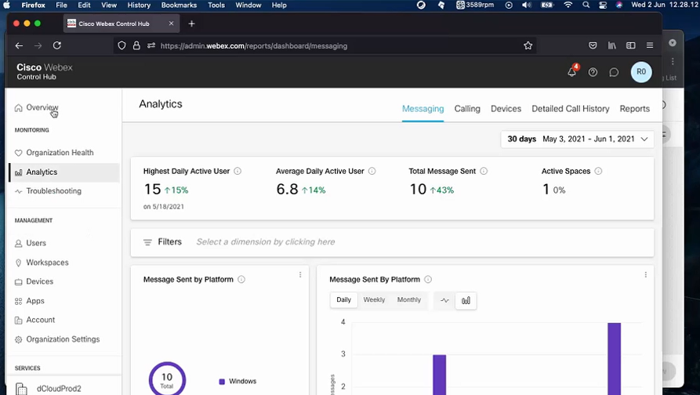This screenshot has height=395, width=700.
Task: Select the Monthly time interval
Action: point(408,300)
